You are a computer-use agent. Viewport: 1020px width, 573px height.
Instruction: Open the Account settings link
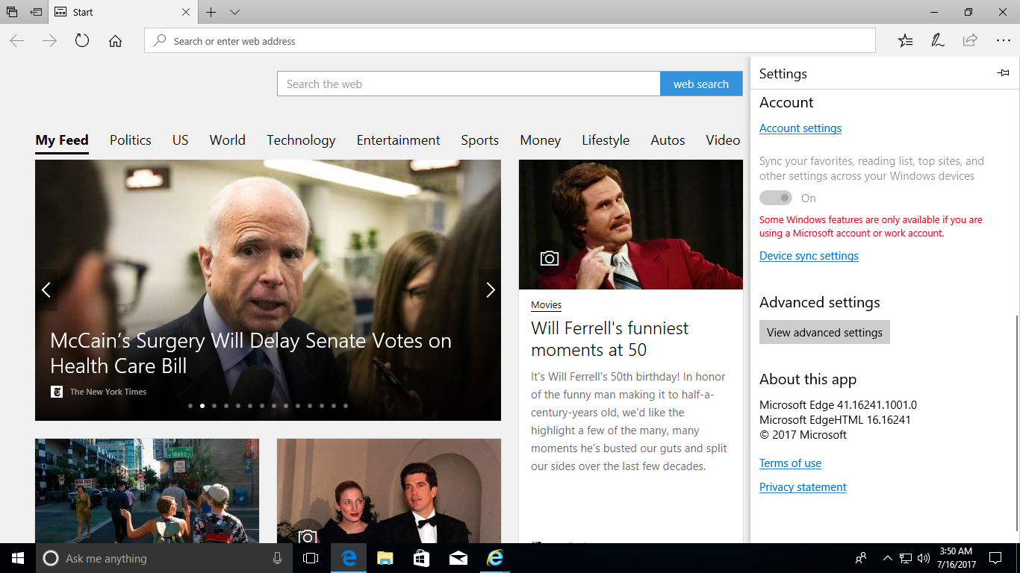point(800,128)
